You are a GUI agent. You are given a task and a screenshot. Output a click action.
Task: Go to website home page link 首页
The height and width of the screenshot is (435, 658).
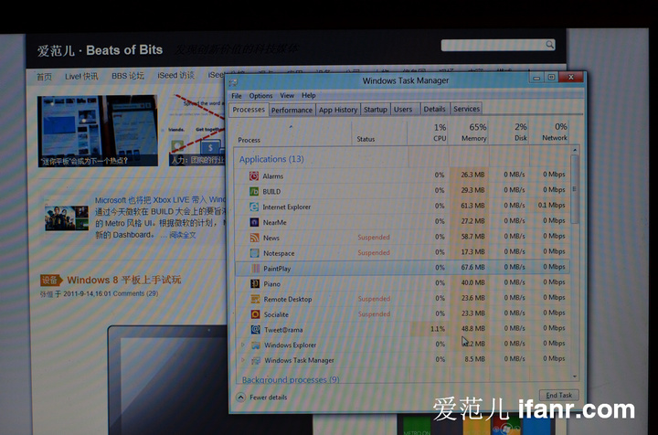click(x=44, y=77)
